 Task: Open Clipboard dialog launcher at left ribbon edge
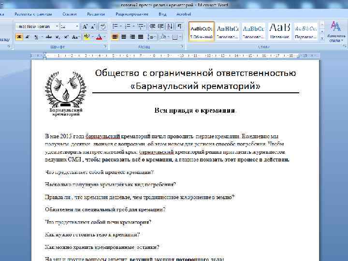pos(9,46)
